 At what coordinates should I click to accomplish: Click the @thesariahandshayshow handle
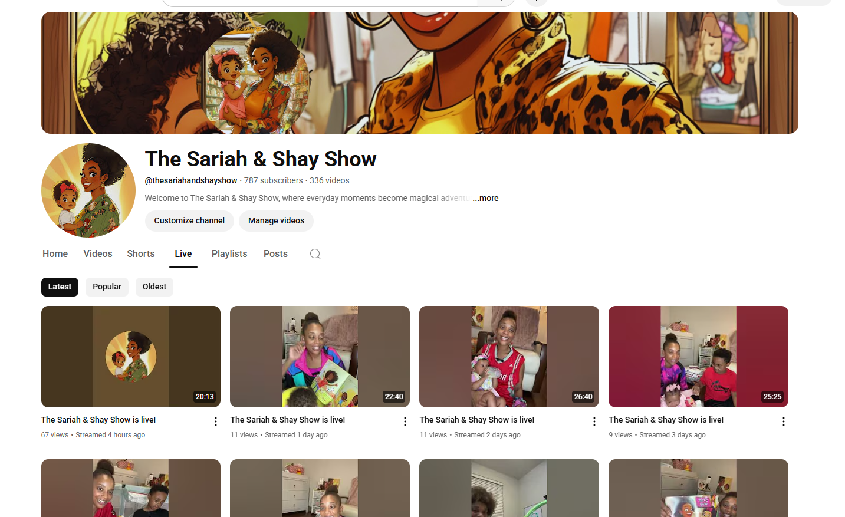[191, 180]
